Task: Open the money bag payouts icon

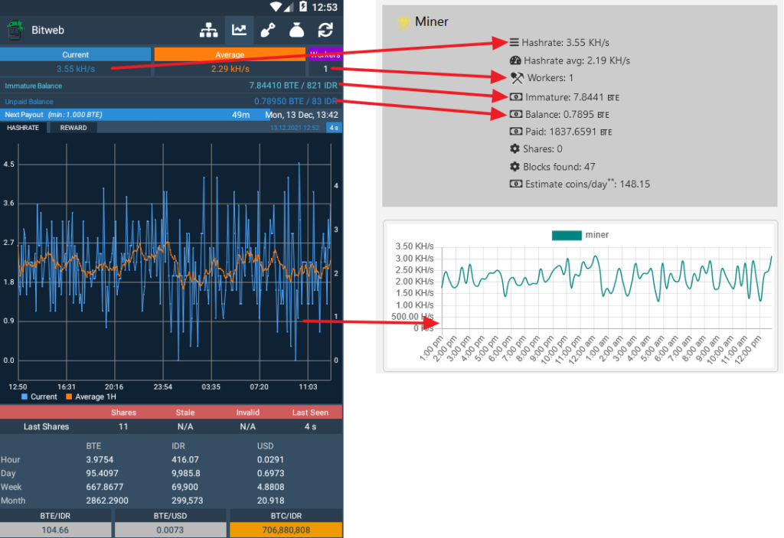Action: point(296,30)
